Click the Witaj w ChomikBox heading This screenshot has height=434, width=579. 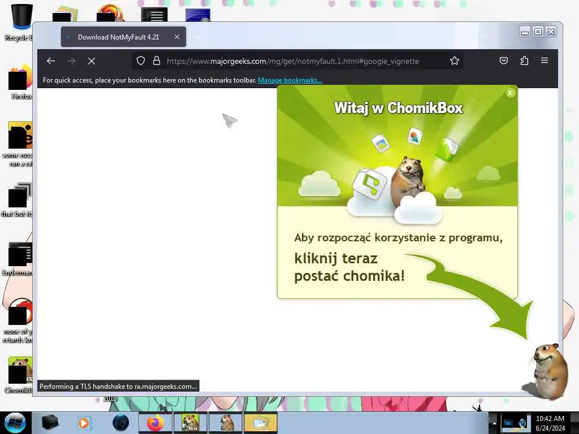399,108
